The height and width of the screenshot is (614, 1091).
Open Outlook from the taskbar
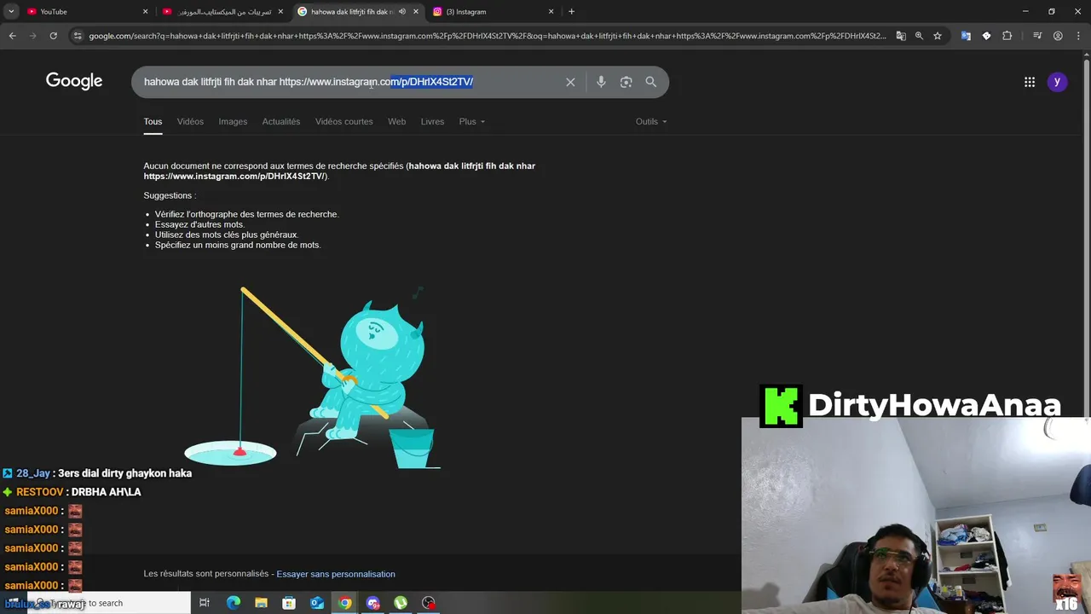point(317,603)
